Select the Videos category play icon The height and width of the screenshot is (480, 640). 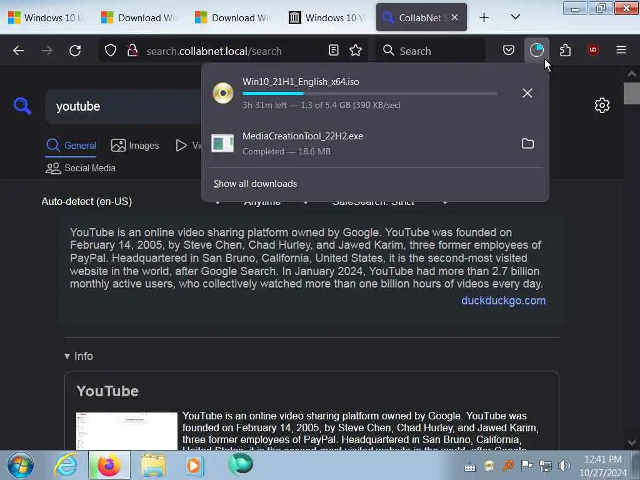click(x=181, y=145)
